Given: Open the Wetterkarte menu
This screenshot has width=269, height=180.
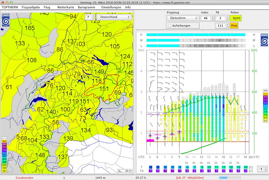Looking at the screenshot, I should click(66, 7).
